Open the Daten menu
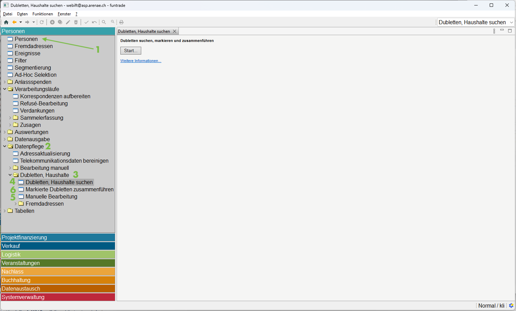 tap(22, 14)
